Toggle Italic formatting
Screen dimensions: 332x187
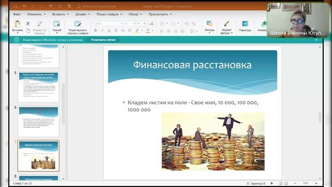click(102, 31)
